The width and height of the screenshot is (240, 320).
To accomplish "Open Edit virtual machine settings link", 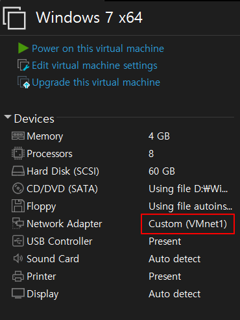I will point(95,66).
